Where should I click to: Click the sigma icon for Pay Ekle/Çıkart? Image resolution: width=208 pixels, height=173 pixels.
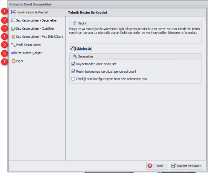pos(13,37)
